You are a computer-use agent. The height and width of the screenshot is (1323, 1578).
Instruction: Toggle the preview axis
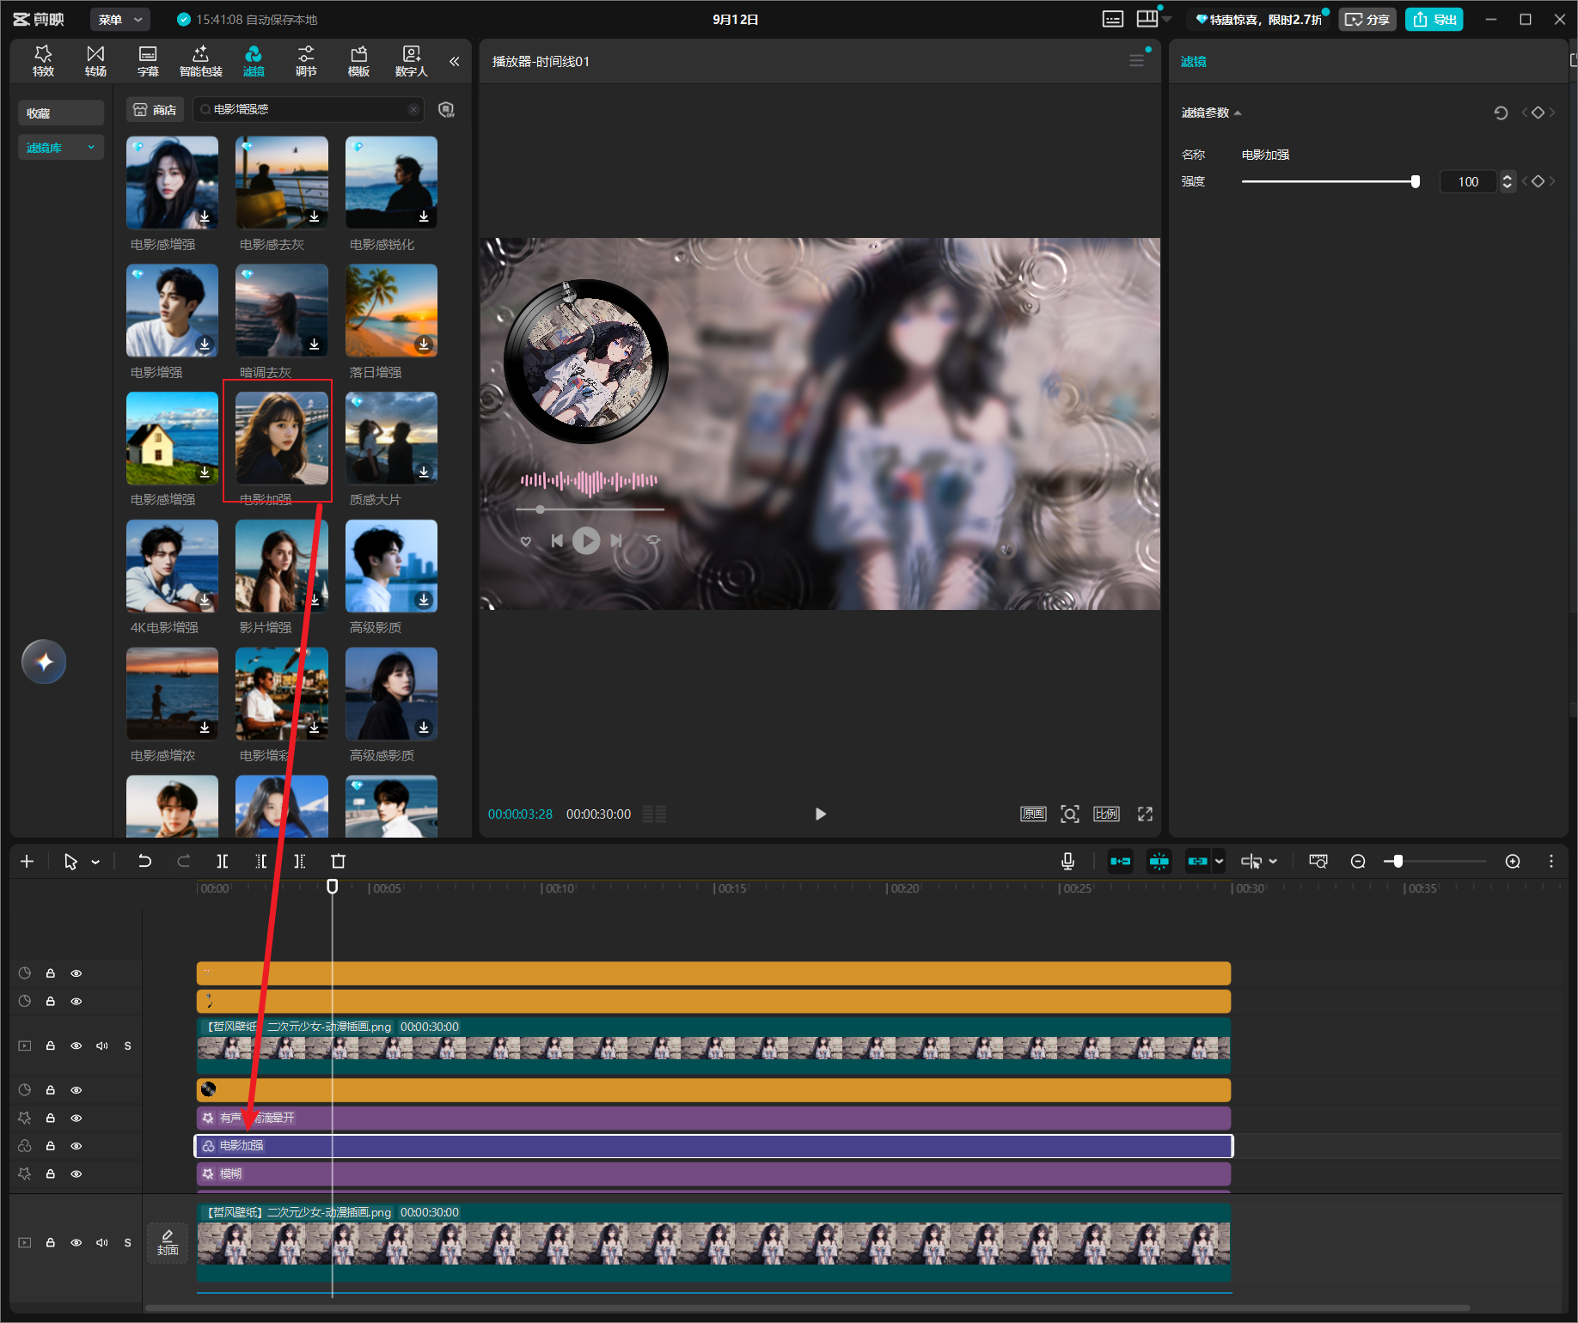[1251, 861]
